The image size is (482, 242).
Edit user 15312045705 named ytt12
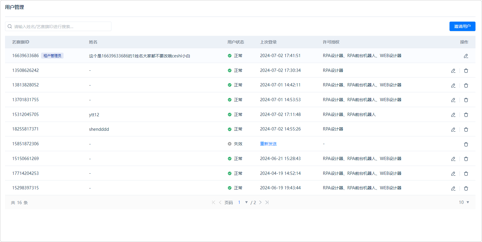point(453,115)
